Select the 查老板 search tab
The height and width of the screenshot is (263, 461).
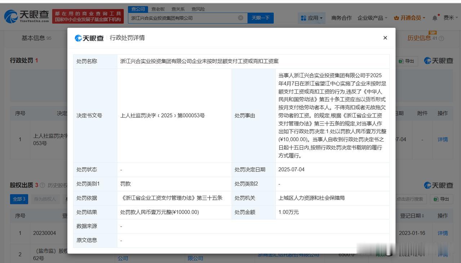tap(158, 9)
